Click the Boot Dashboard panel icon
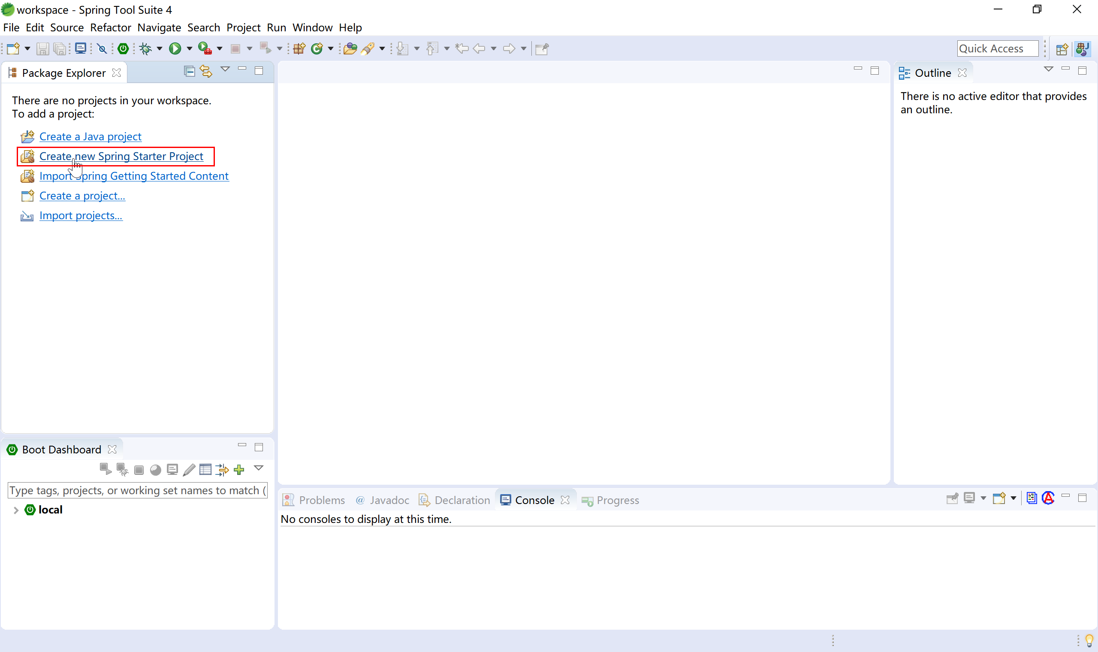This screenshot has width=1098, height=652. (11, 450)
